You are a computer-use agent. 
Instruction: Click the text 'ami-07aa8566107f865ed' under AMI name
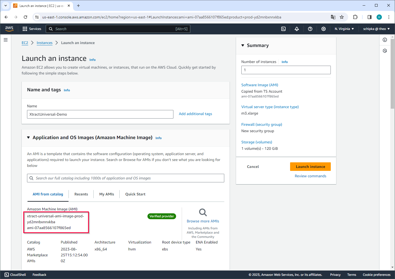tap(49, 228)
